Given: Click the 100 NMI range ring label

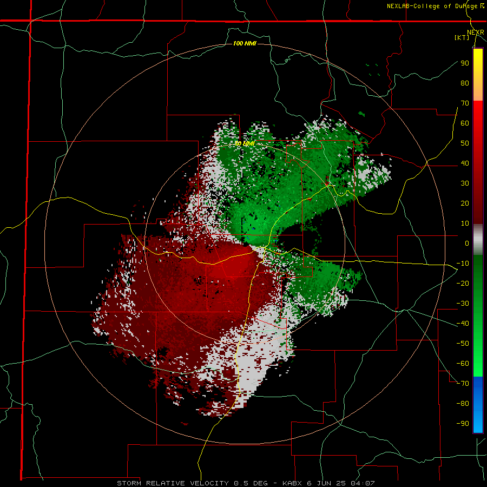Looking at the screenshot, I should point(245,43).
